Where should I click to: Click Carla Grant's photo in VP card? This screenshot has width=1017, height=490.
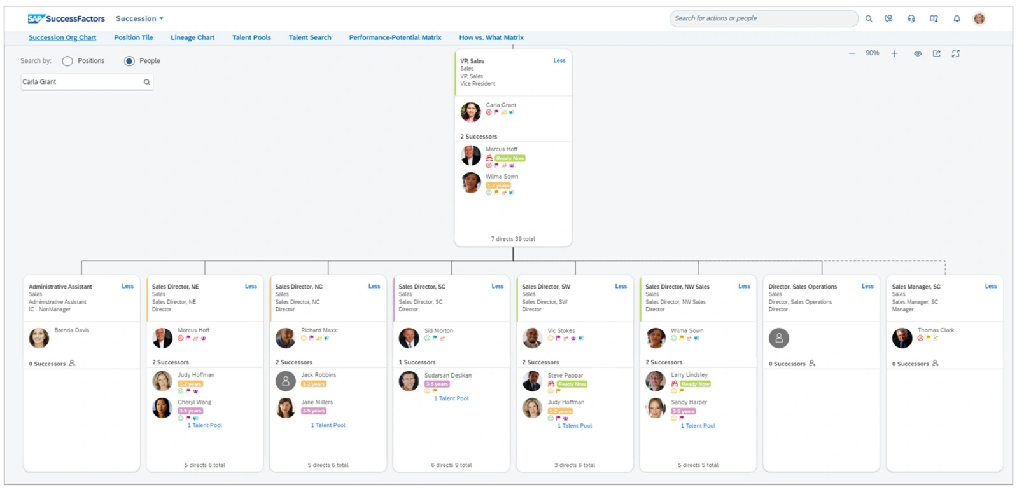[x=471, y=112]
